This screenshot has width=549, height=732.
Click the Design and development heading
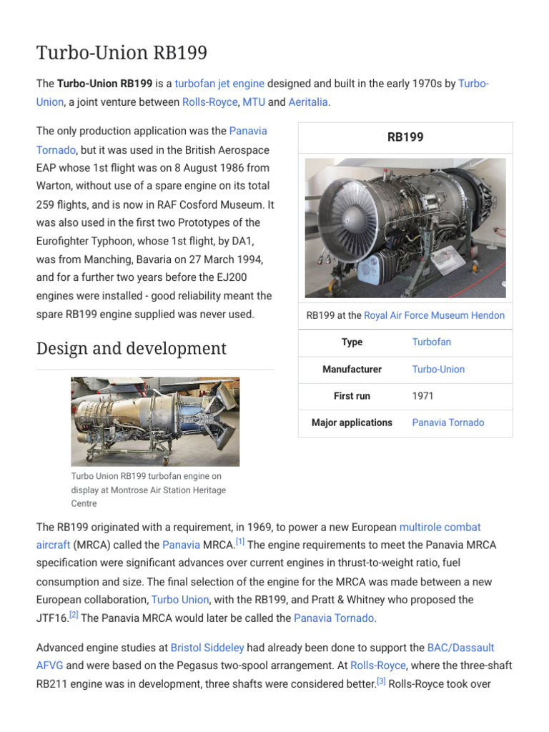coord(132,349)
